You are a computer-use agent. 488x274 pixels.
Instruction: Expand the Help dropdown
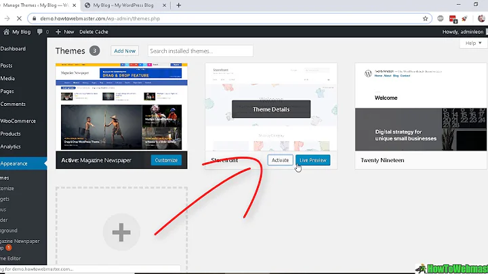pyautogui.click(x=473, y=43)
